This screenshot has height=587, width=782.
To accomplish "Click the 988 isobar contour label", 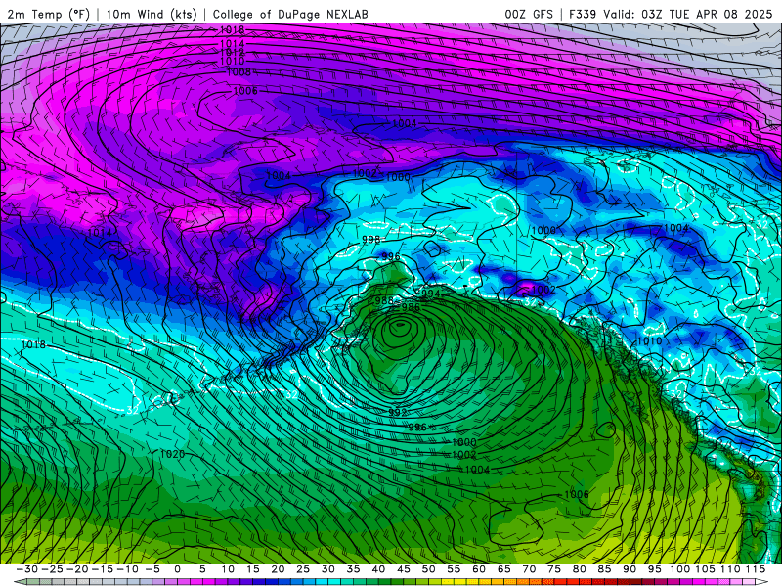I will (384, 300).
